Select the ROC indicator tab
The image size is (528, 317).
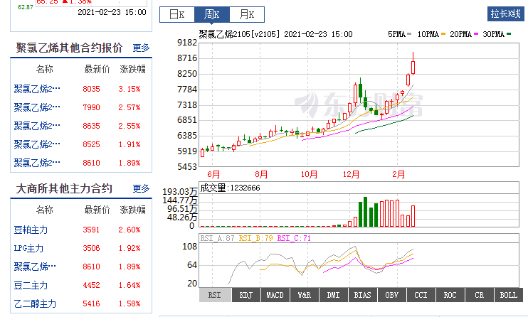point(450,295)
